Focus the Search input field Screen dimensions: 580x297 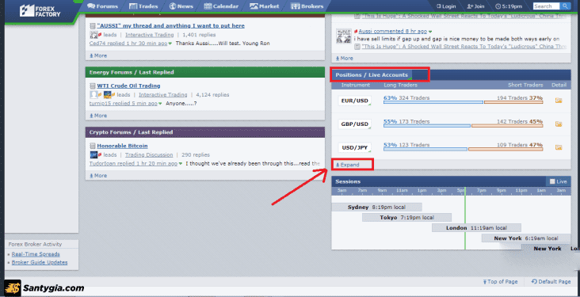coord(547,6)
